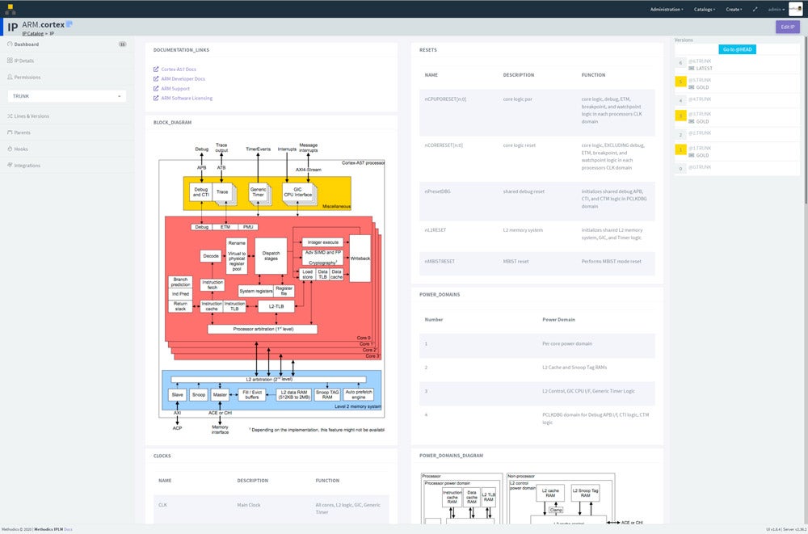Open Hooks in the sidebar
This screenshot has width=808, height=534.
[x=67, y=149]
